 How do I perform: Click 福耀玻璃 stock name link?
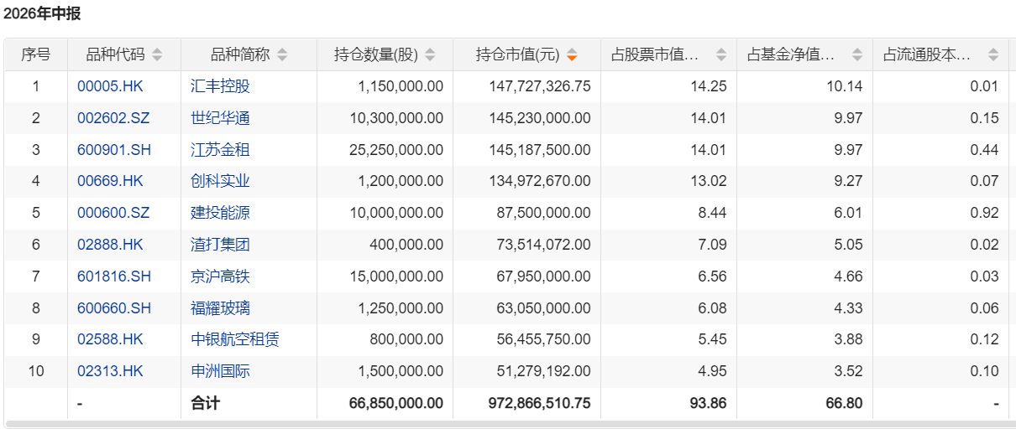(x=220, y=308)
